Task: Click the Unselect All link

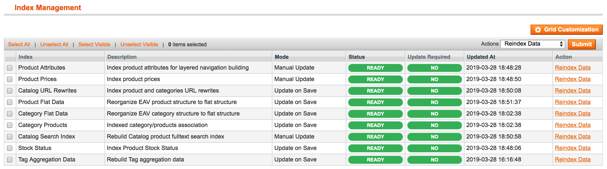Action: coord(54,45)
